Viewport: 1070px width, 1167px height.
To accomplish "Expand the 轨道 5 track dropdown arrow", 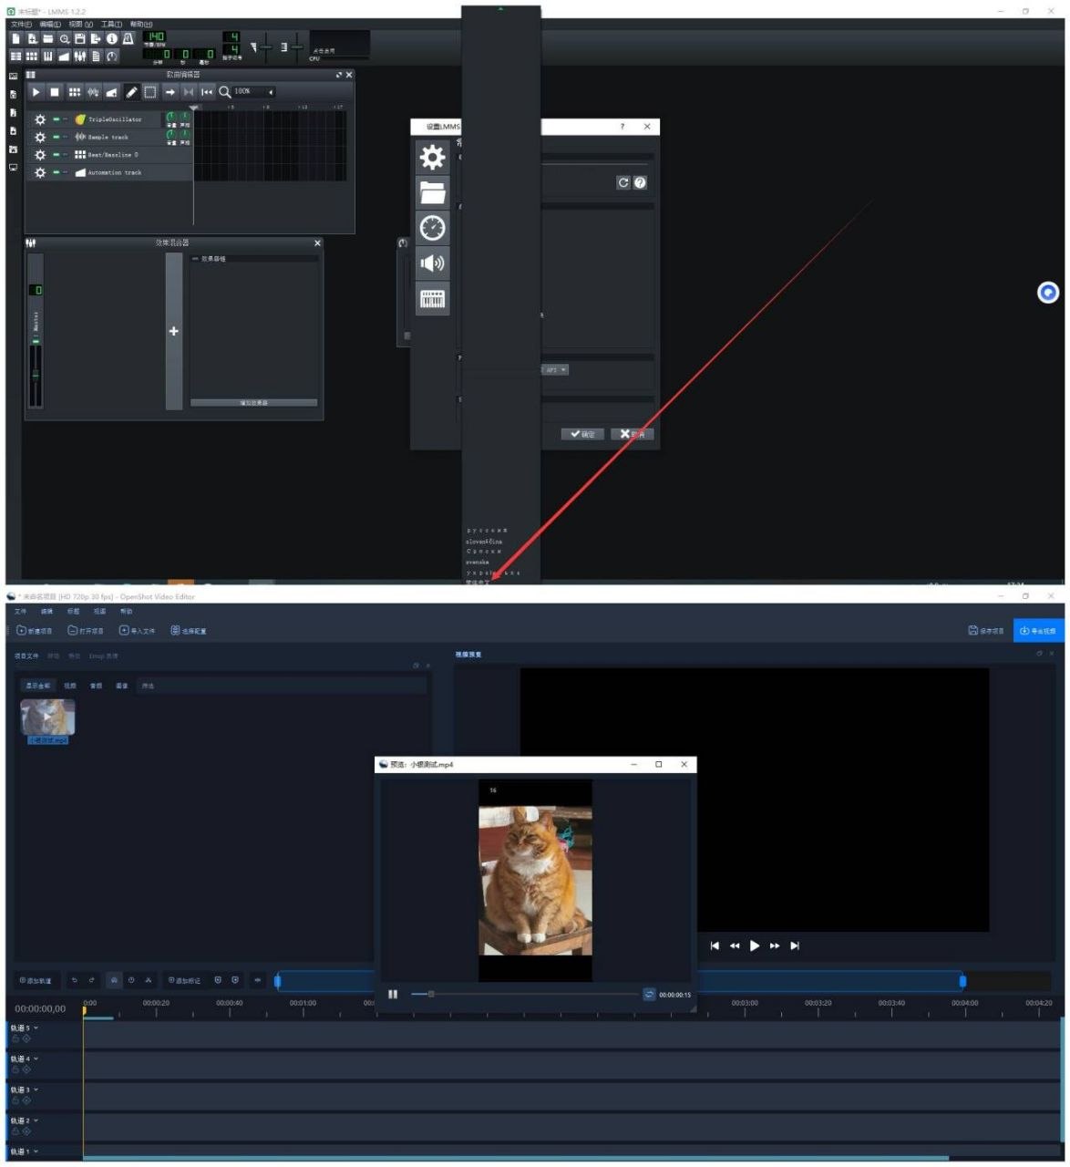I will [36, 1028].
